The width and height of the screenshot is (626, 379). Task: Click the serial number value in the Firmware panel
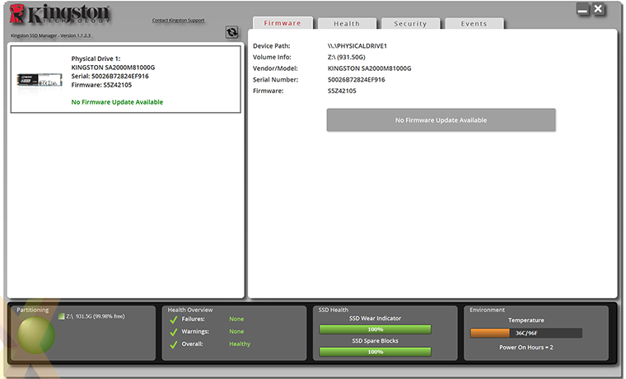[x=356, y=79]
